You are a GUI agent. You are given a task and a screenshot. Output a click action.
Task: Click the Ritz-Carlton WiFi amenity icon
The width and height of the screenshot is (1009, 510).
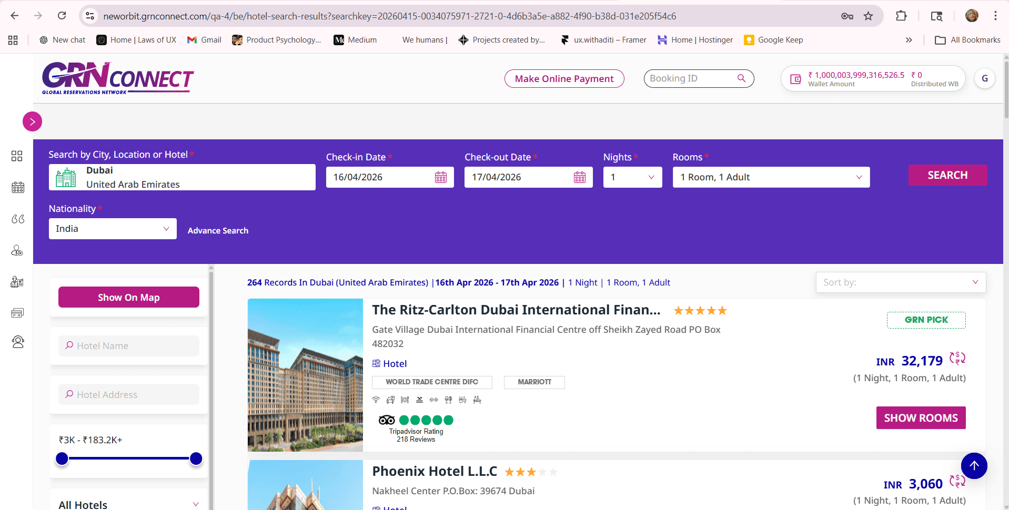point(376,400)
